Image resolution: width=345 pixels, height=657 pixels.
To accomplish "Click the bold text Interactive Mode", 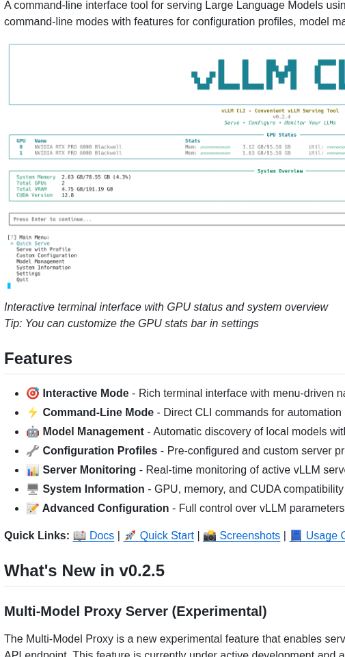I will pos(85,393).
